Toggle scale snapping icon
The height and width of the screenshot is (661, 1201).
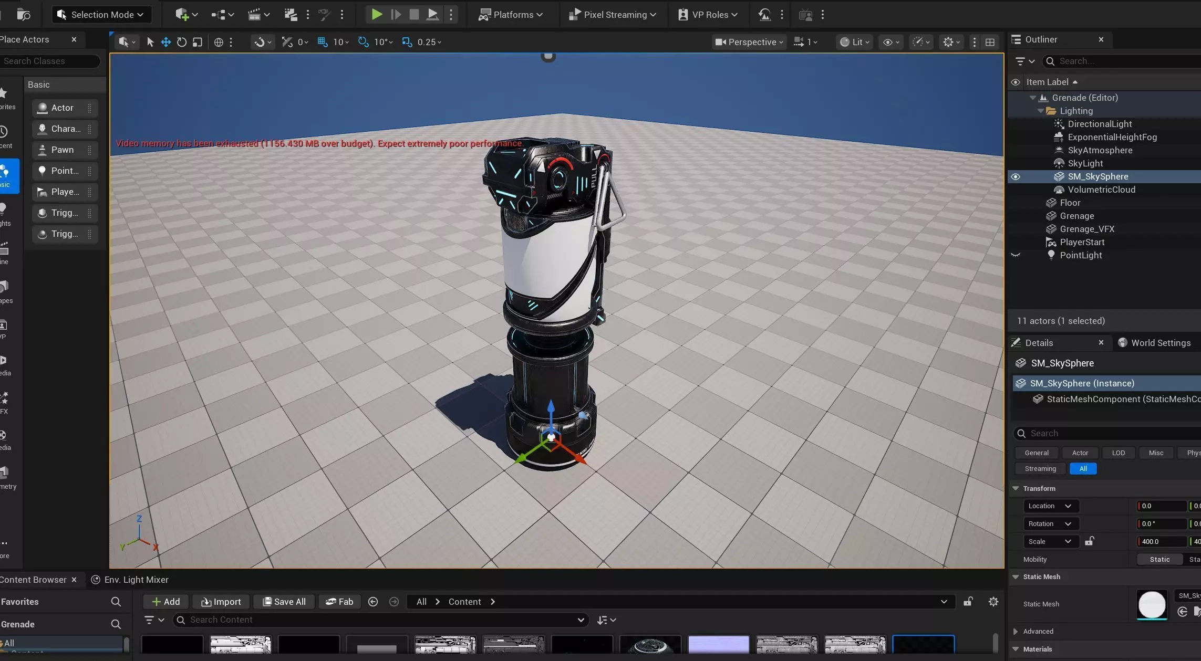pos(407,42)
